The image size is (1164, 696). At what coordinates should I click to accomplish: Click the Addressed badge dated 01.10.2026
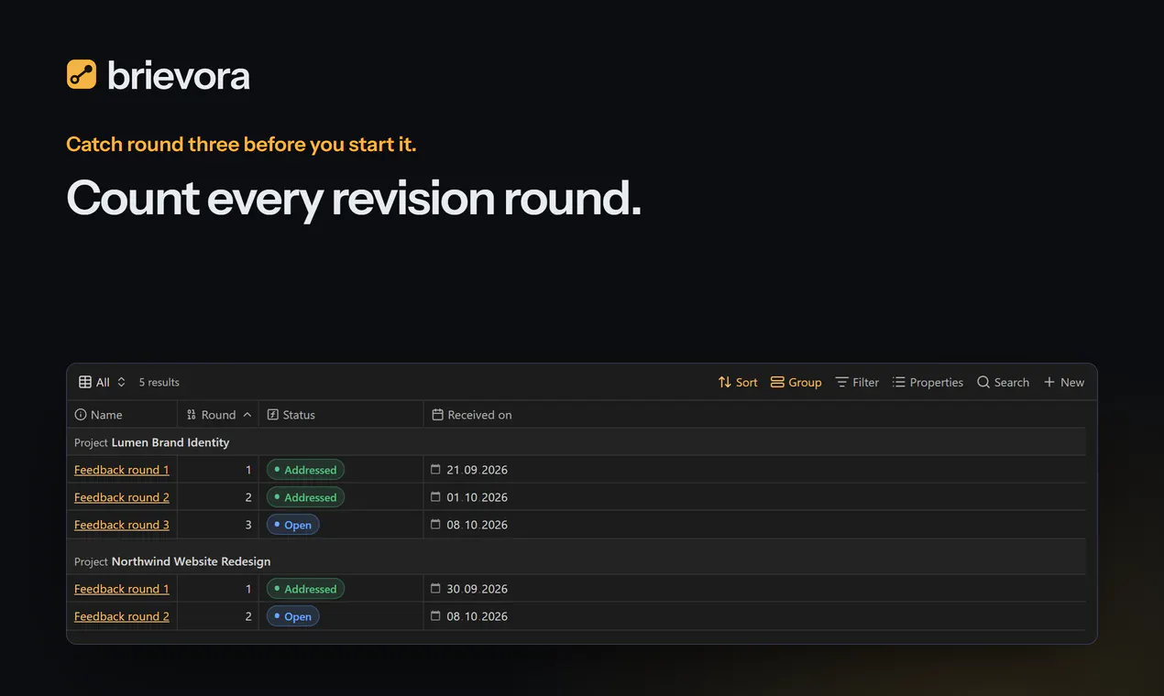[x=305, y=497]
